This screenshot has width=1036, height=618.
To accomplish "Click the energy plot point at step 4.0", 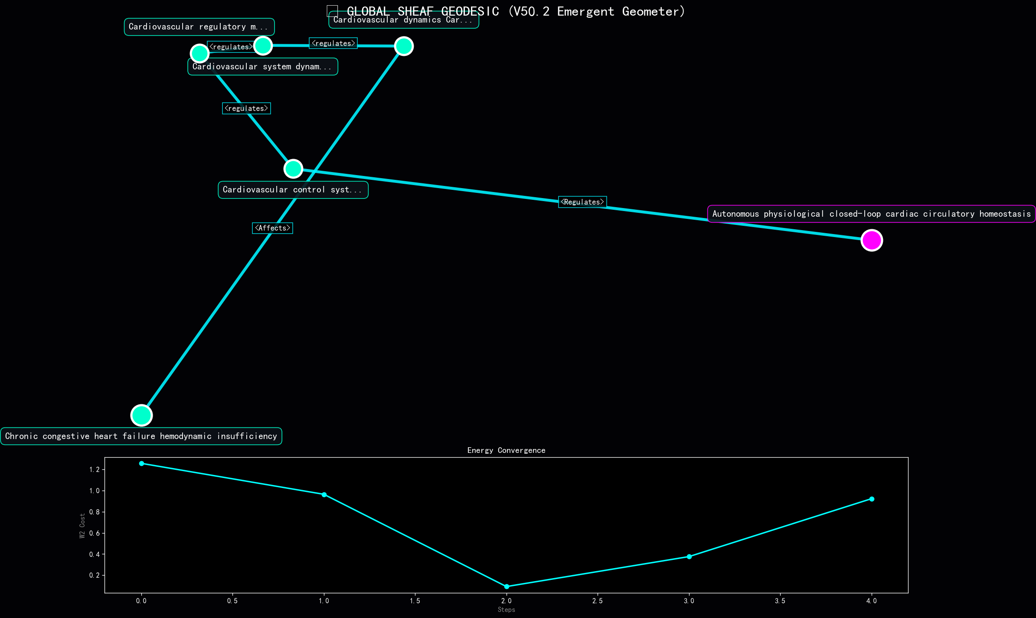I will (x=872, y=499).
